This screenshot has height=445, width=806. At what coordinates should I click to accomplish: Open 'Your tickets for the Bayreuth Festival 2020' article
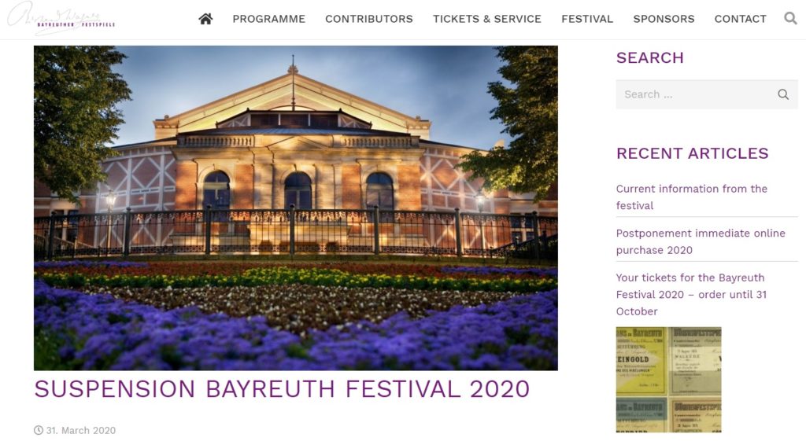click(x=691, y=295)
